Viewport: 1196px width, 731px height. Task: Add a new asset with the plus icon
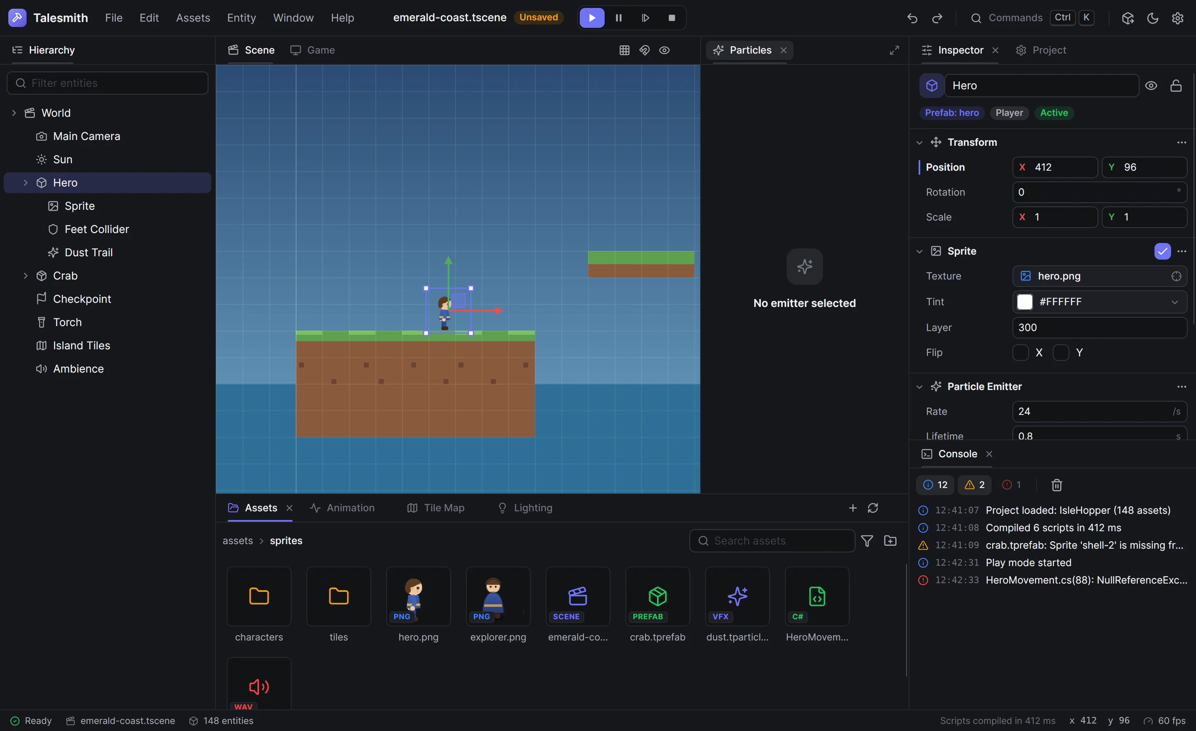[853, 508]
